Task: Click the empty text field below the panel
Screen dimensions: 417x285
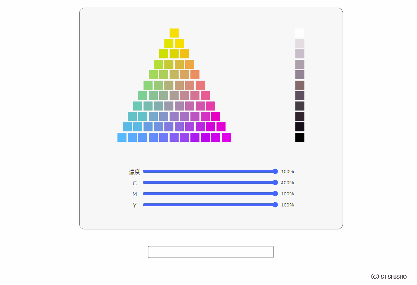Action: [211, 252]
